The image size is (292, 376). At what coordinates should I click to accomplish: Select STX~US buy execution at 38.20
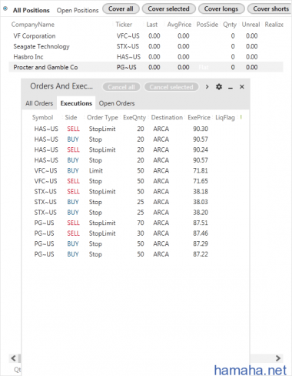pos(135,213)
